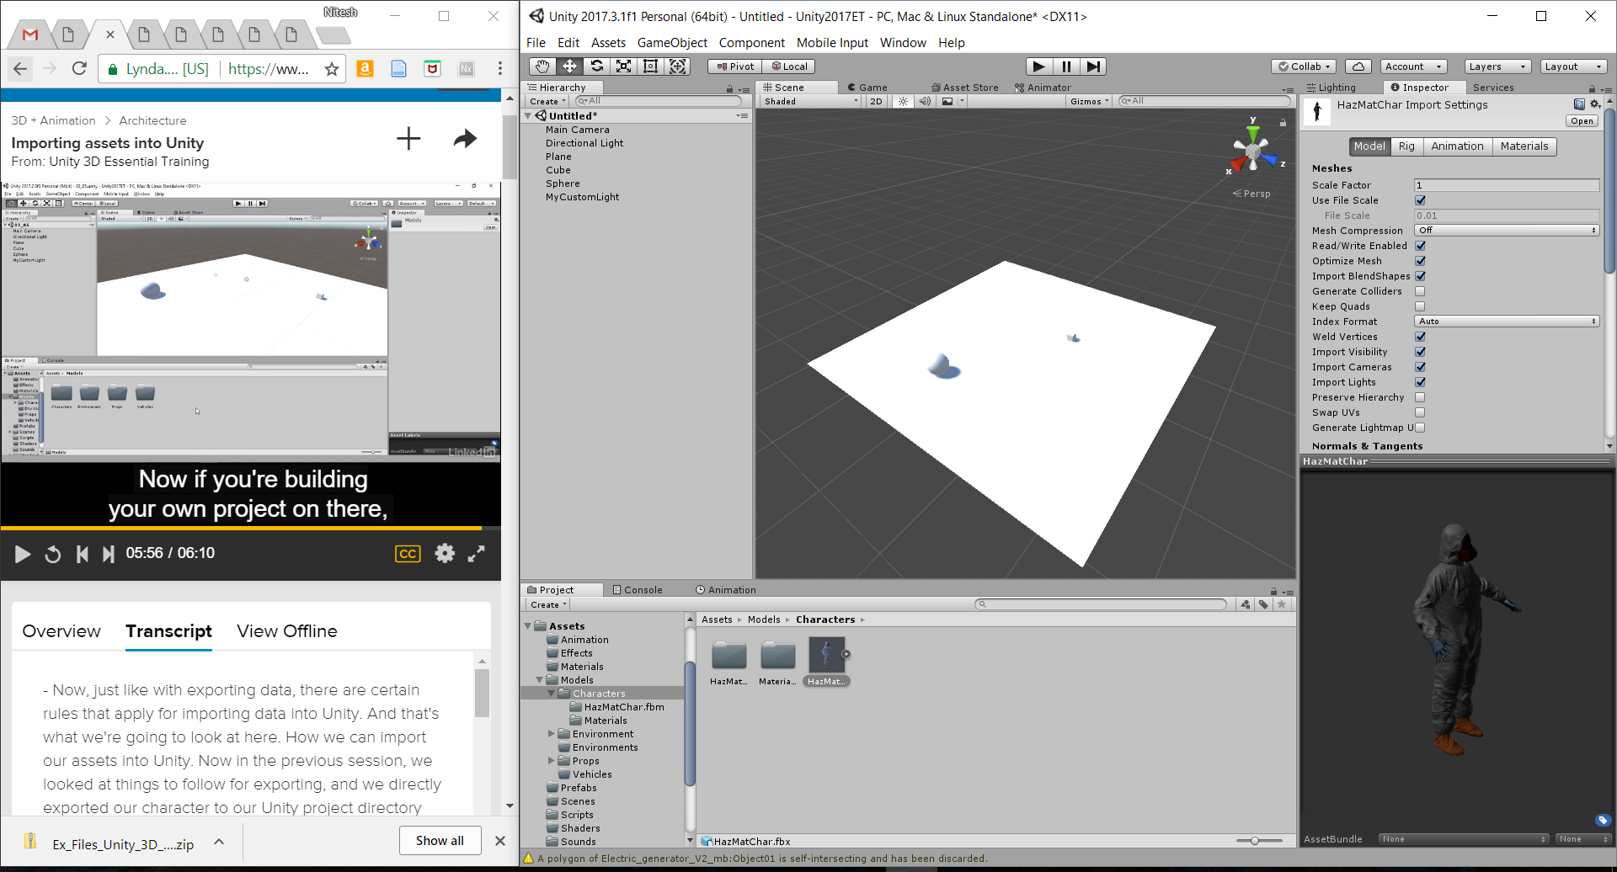Toggle Optimize Mesh checkbox
The width and height of the screenshot is (1617, 872).
click(1421, 261)
